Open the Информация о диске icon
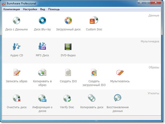 42,98
